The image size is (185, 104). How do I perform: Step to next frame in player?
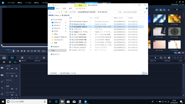point(25,51)
